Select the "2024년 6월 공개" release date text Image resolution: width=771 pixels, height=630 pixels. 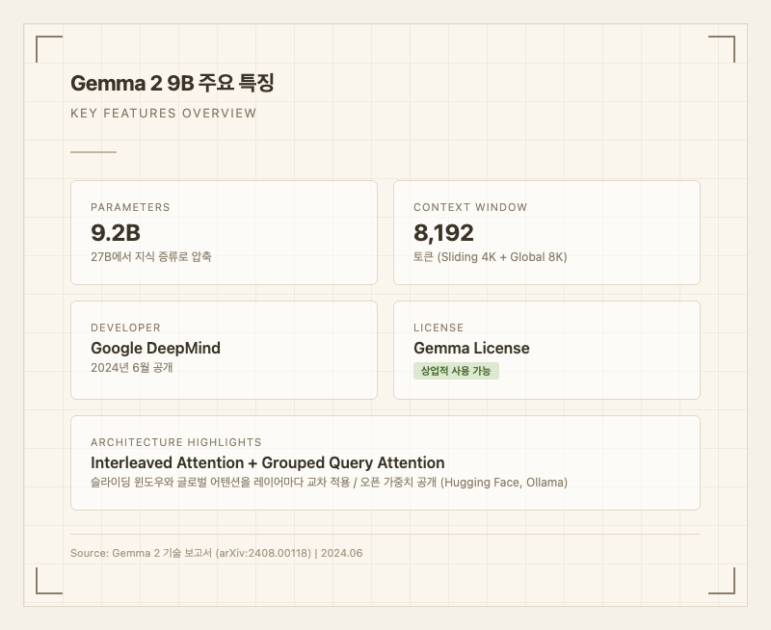132,368
